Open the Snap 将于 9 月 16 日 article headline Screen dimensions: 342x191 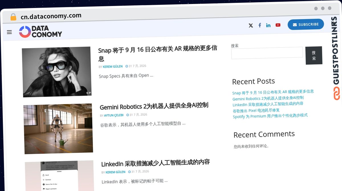coord(158,54)
